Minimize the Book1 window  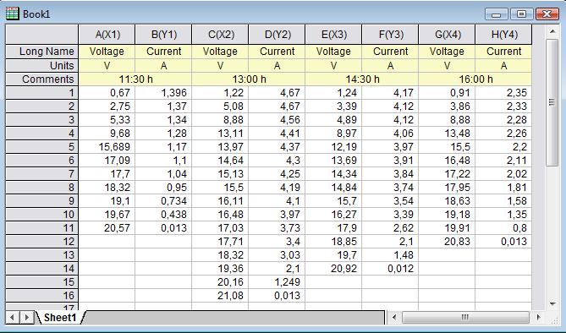click(x=497, y=14)
